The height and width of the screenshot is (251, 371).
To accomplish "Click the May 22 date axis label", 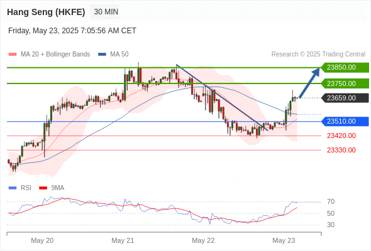I will [x=203, y=240].
